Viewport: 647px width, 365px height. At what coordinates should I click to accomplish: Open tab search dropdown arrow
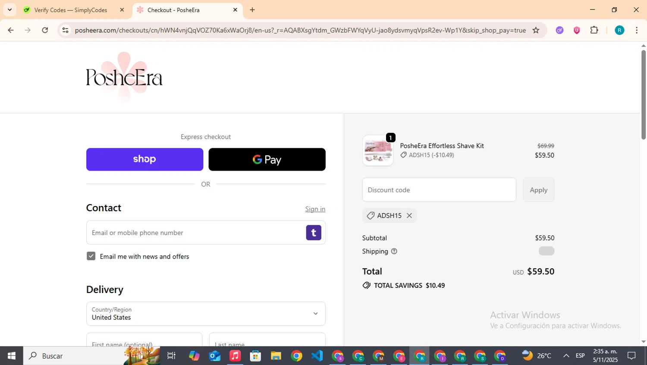[9, 10]
